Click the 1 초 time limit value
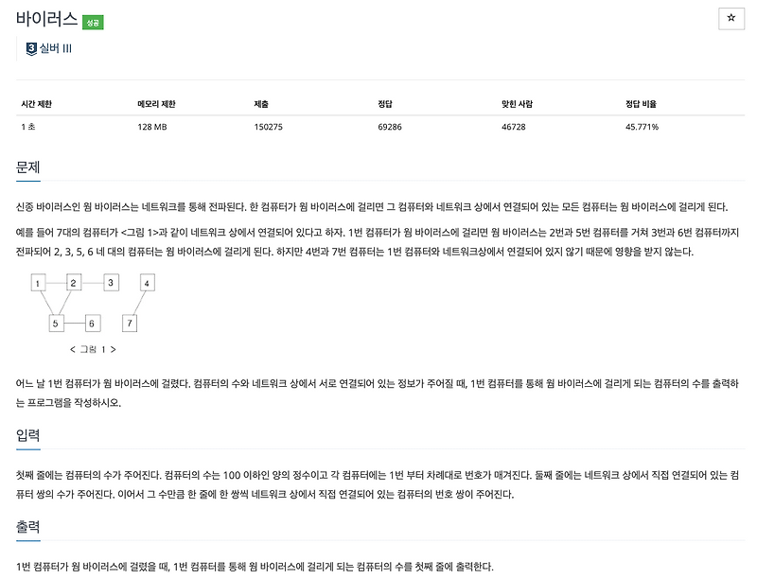The height and width of the screenshot is (579, 757). tap(26, 124)
